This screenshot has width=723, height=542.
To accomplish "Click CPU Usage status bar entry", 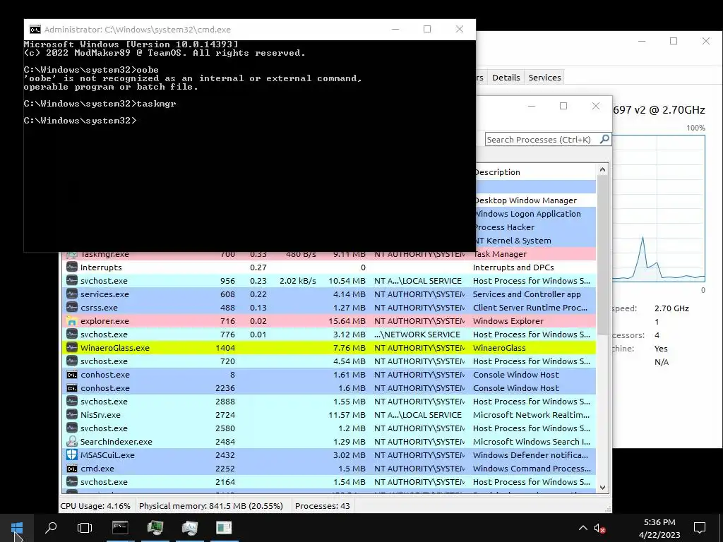I will tap(95, 505).
